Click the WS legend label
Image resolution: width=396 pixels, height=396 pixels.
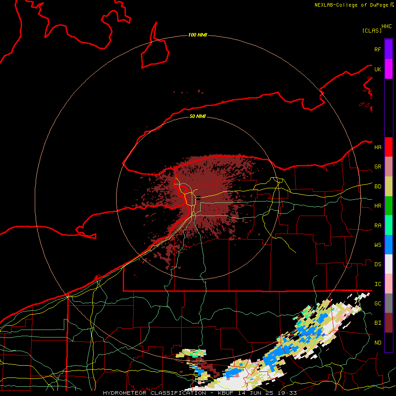(x=378, y=245)
